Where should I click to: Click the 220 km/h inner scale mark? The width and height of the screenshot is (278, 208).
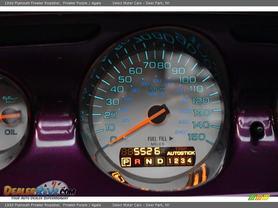(x=184, y=122)
